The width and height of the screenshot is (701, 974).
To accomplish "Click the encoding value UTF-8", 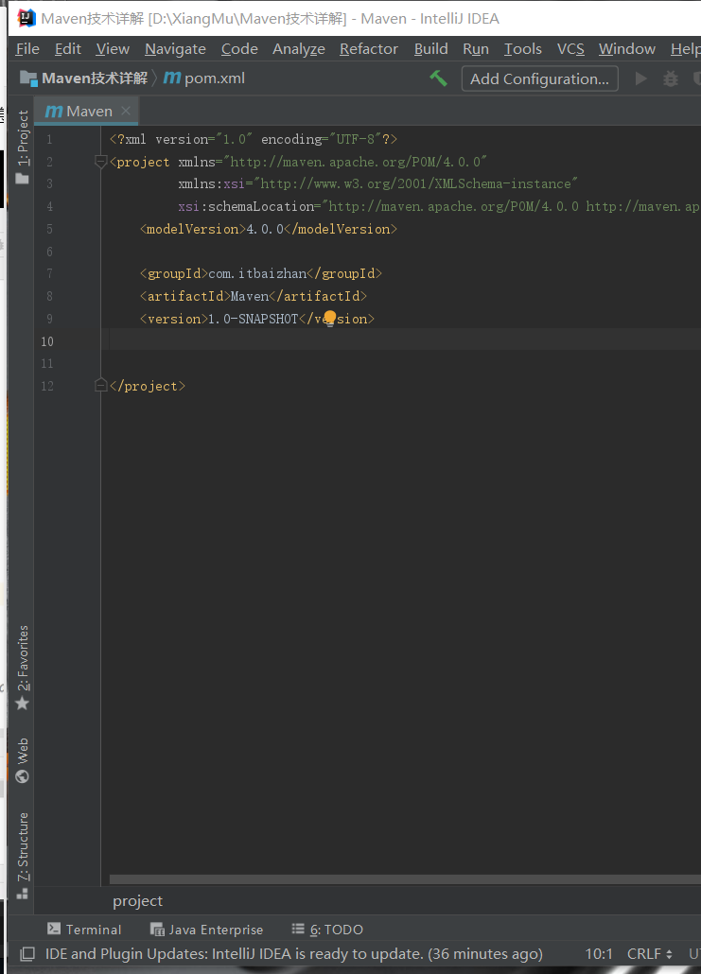I will [356, 139].
